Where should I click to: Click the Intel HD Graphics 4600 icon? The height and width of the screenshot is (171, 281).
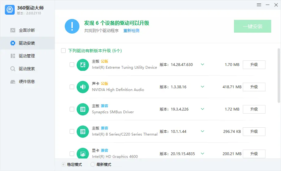tap(82, 154)
